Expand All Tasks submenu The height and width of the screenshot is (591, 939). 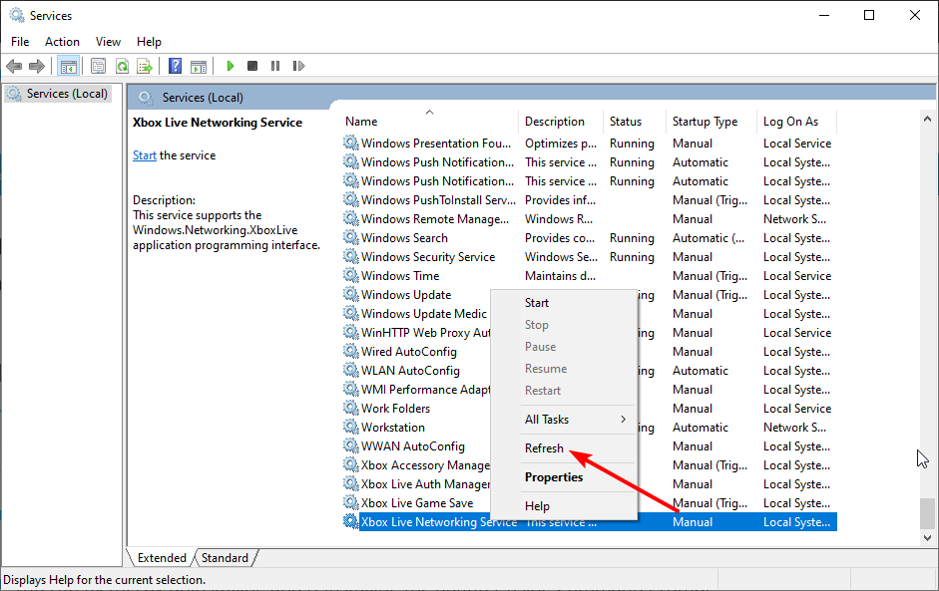[x=563, y=420]
